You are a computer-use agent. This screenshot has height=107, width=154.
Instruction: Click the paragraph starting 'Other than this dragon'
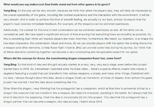(78, 95)
